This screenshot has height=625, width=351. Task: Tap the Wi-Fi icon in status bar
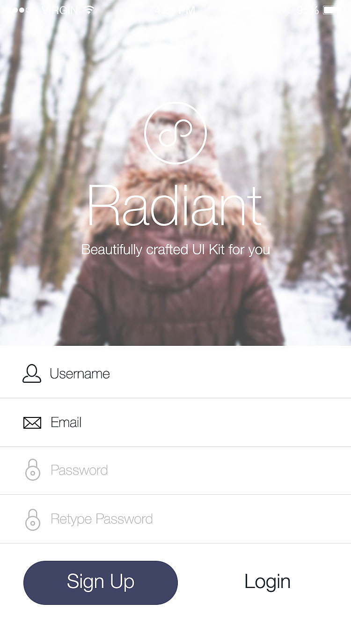[x=89, y=10]
